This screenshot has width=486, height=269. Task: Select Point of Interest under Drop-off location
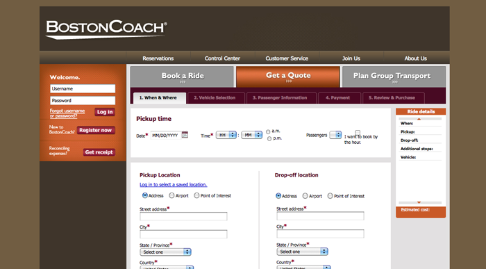(x=330, y=196)
